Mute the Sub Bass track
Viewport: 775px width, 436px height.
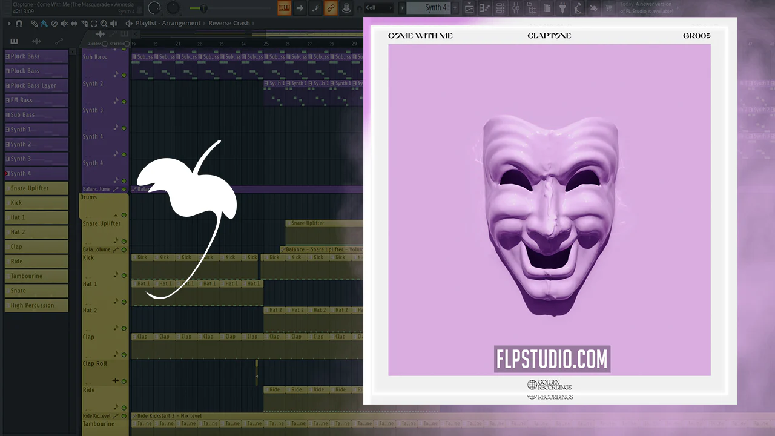click(x=124, y=75)
